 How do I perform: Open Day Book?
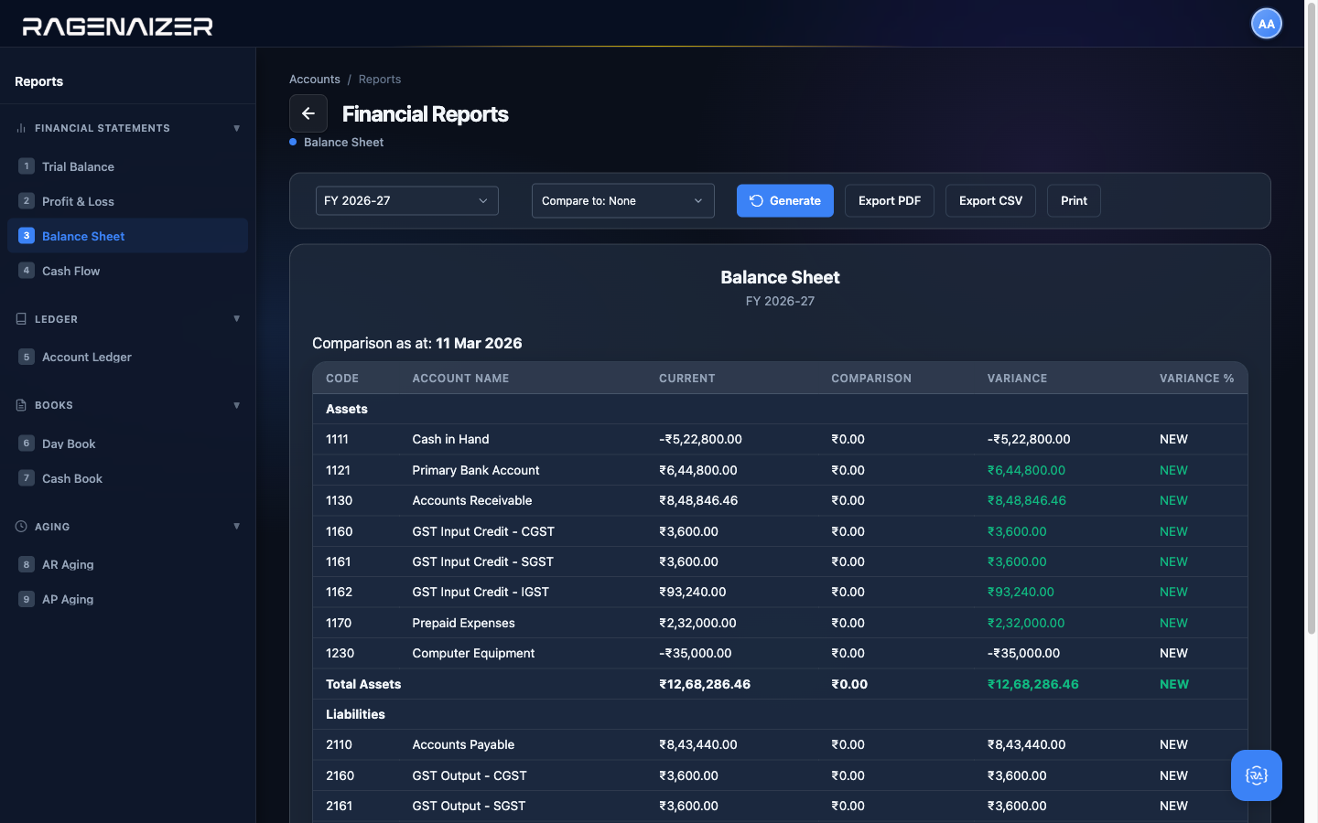tap(127, 444)
